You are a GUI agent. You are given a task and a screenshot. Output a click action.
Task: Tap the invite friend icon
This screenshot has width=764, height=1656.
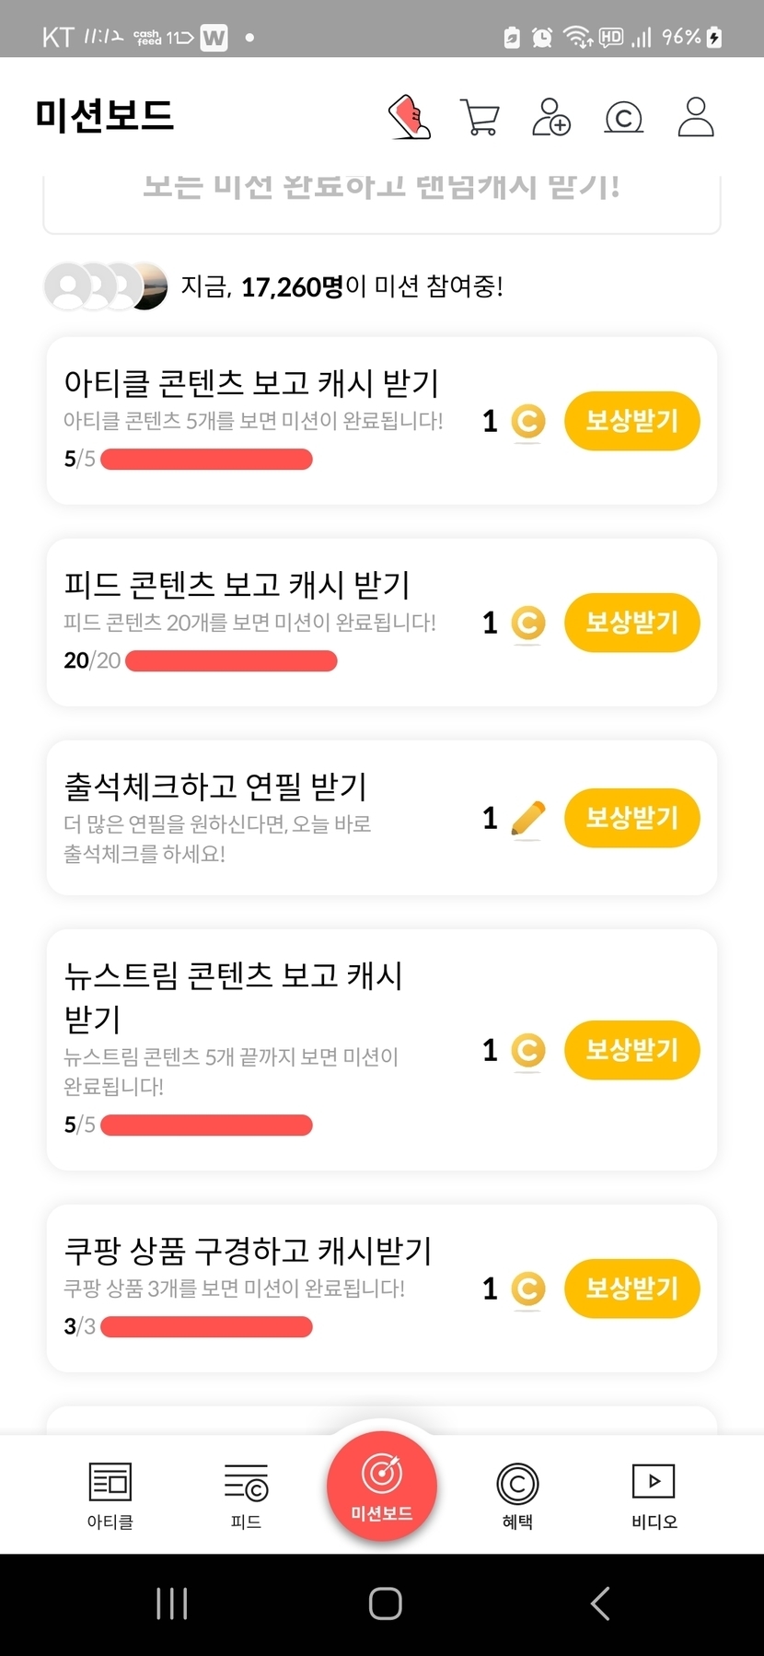(x=551, y=118)
